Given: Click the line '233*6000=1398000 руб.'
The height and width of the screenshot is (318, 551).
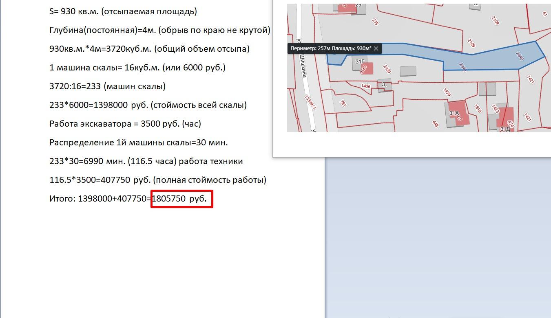Looking at the screenshot, I should [148, 105].
